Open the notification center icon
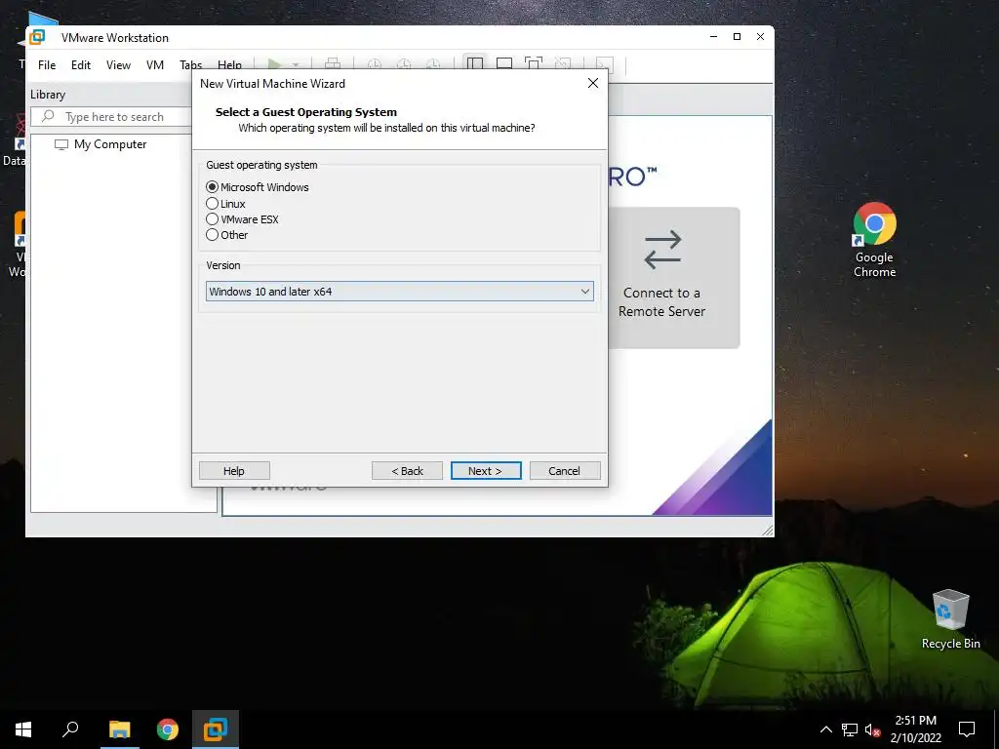The height and width of the screenshot is (749, 999). tap(967, 729)
